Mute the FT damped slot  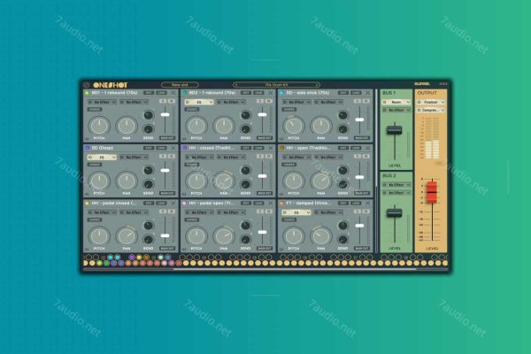366,212
